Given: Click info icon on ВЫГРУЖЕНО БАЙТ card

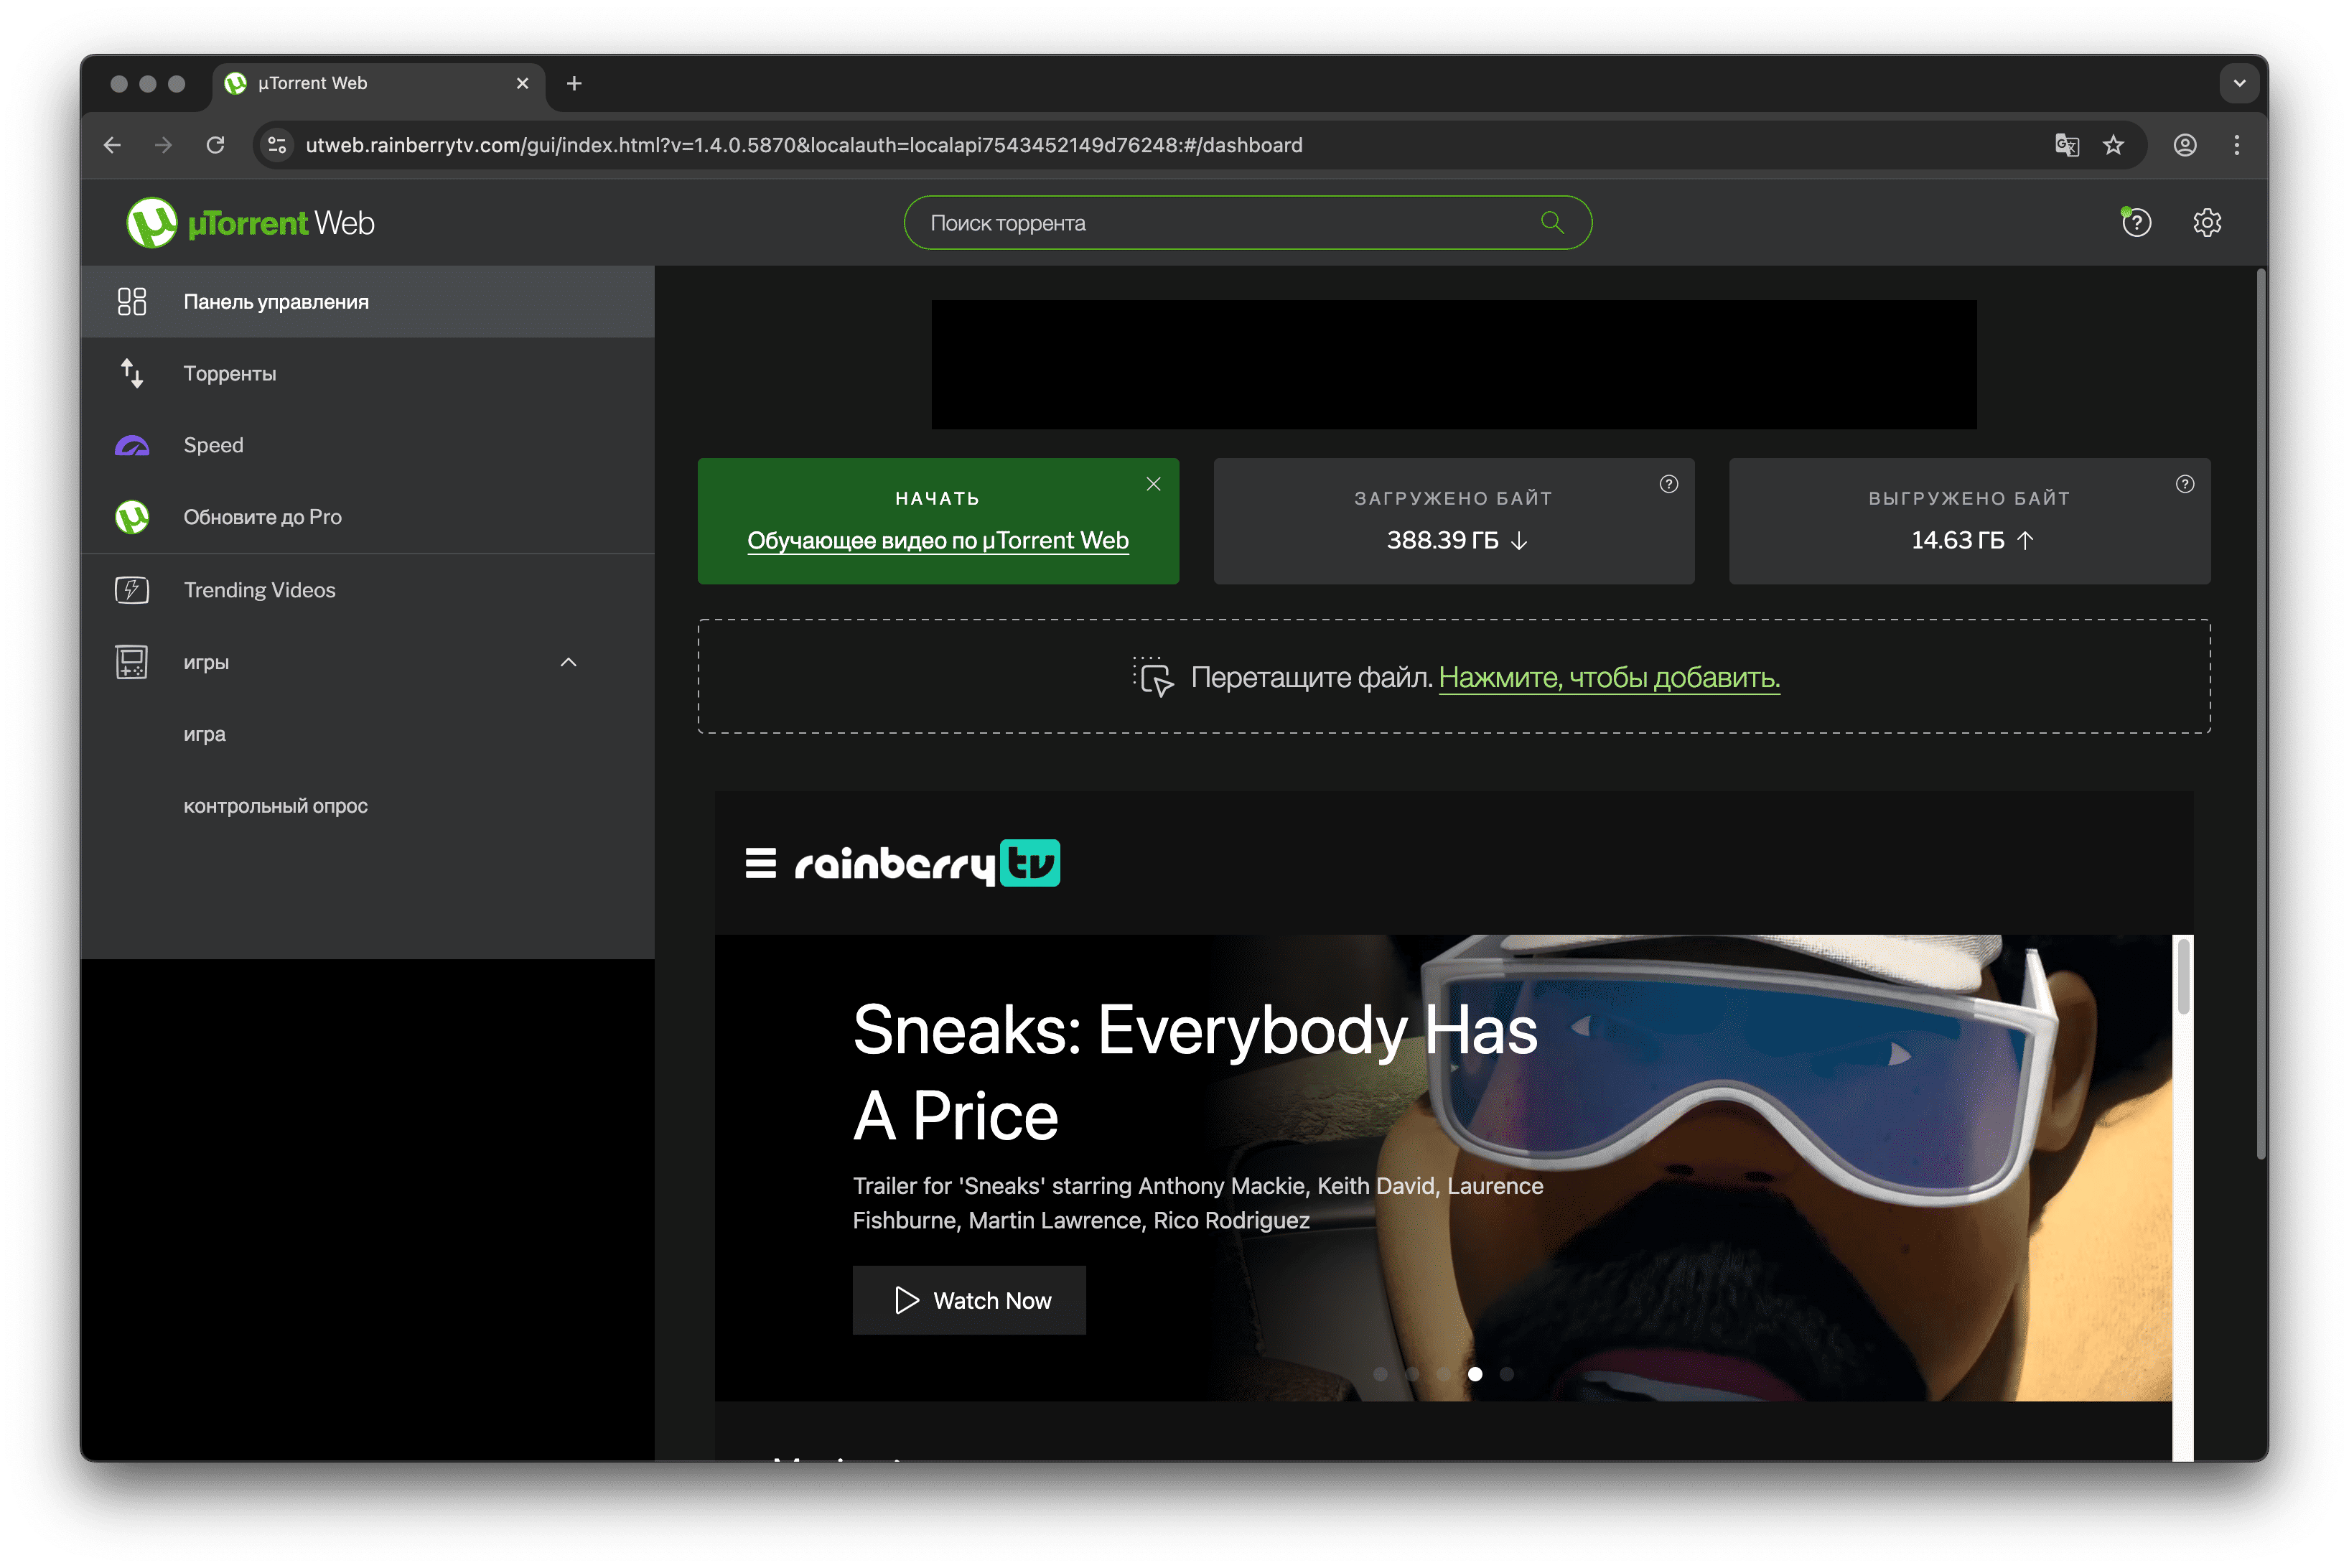Looking at the screenshot, I should point(2184,484).
